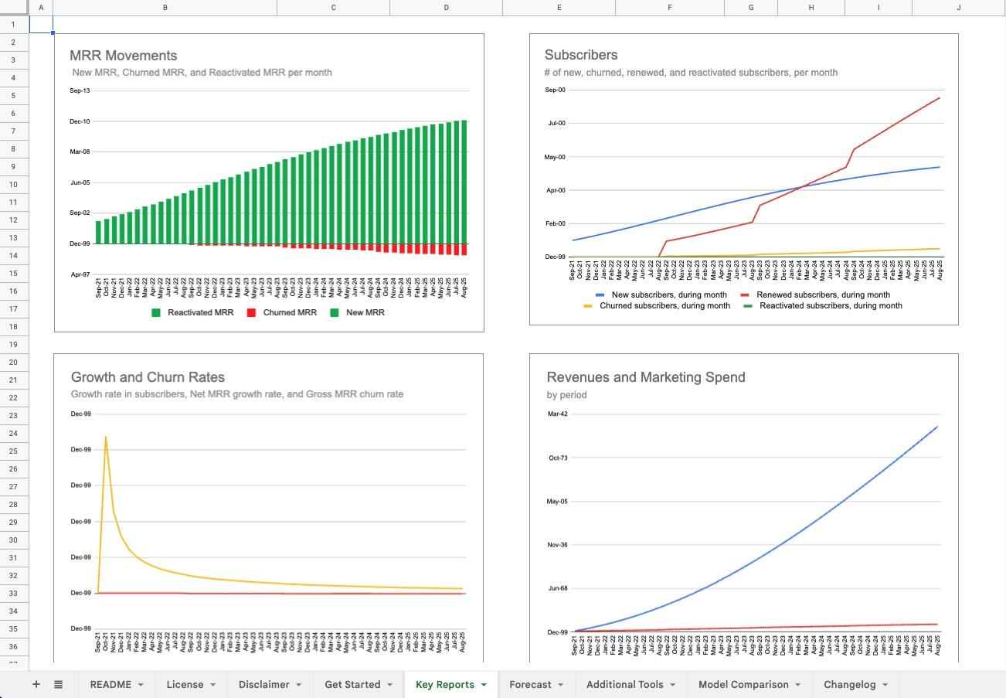The width and height of the screenshot is (1006, 698).
Task: Click the Renewed subscribers legend entry
Action: tap(829, 295)
